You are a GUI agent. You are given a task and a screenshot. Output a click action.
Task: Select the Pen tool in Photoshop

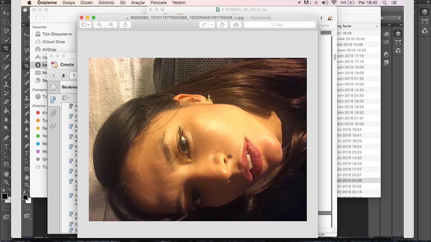click(6, 138)
